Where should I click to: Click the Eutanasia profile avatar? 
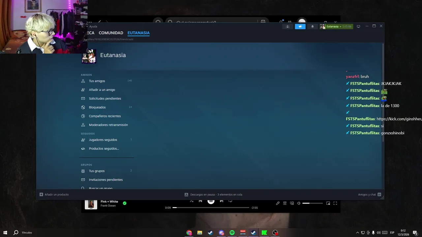pos(89,56)
